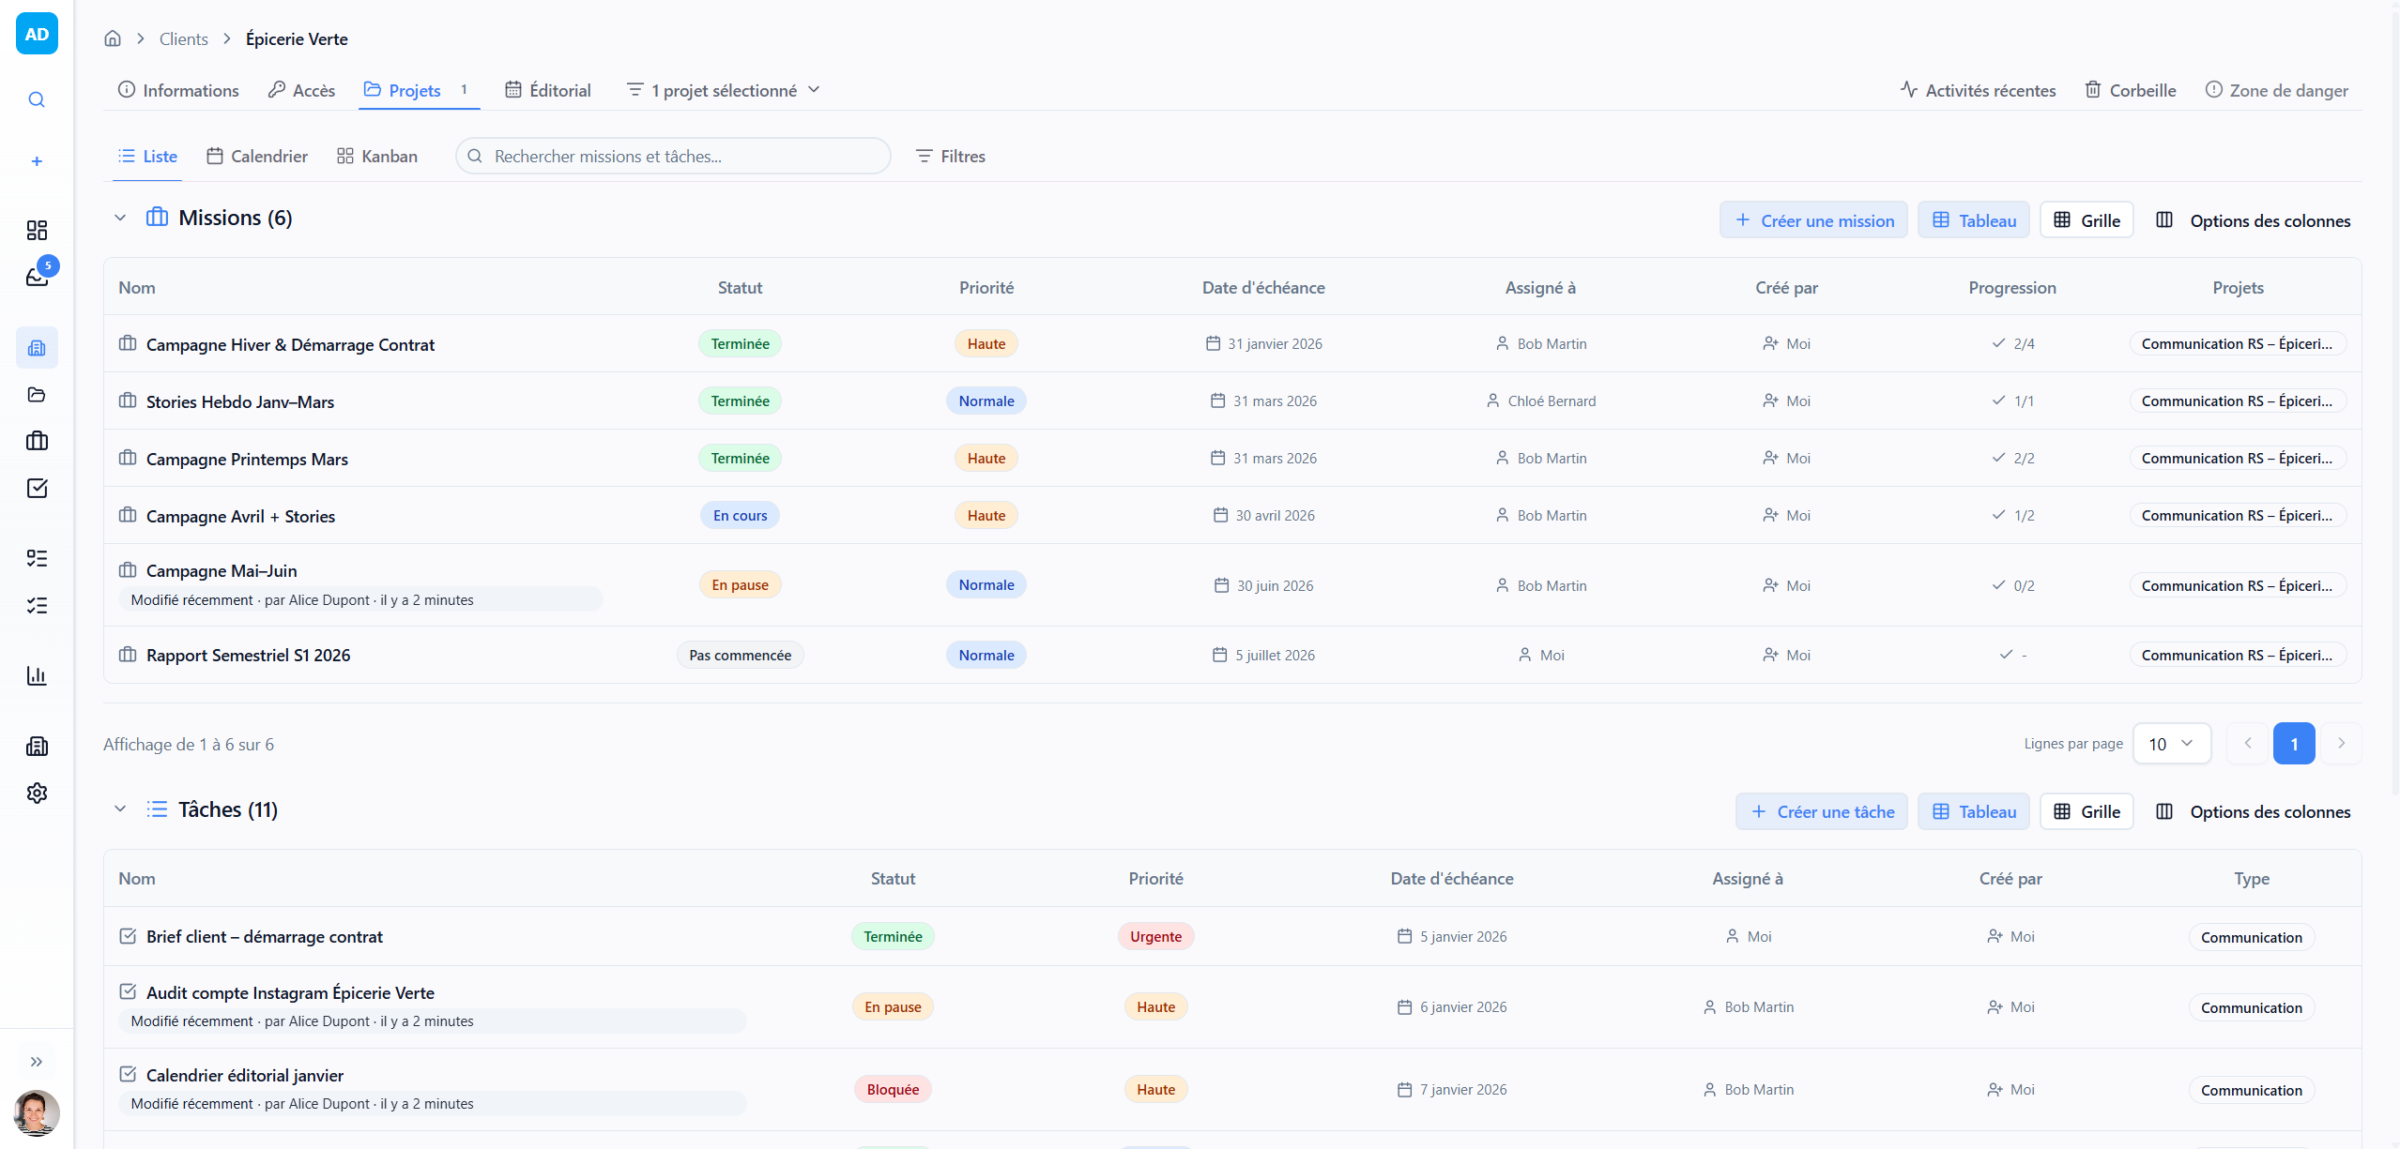Viewport: 2400px width, 1149px height.
Task: Click briefcase icon beside Rapport Semestriel S1 2026
Action: click(128, 654)
